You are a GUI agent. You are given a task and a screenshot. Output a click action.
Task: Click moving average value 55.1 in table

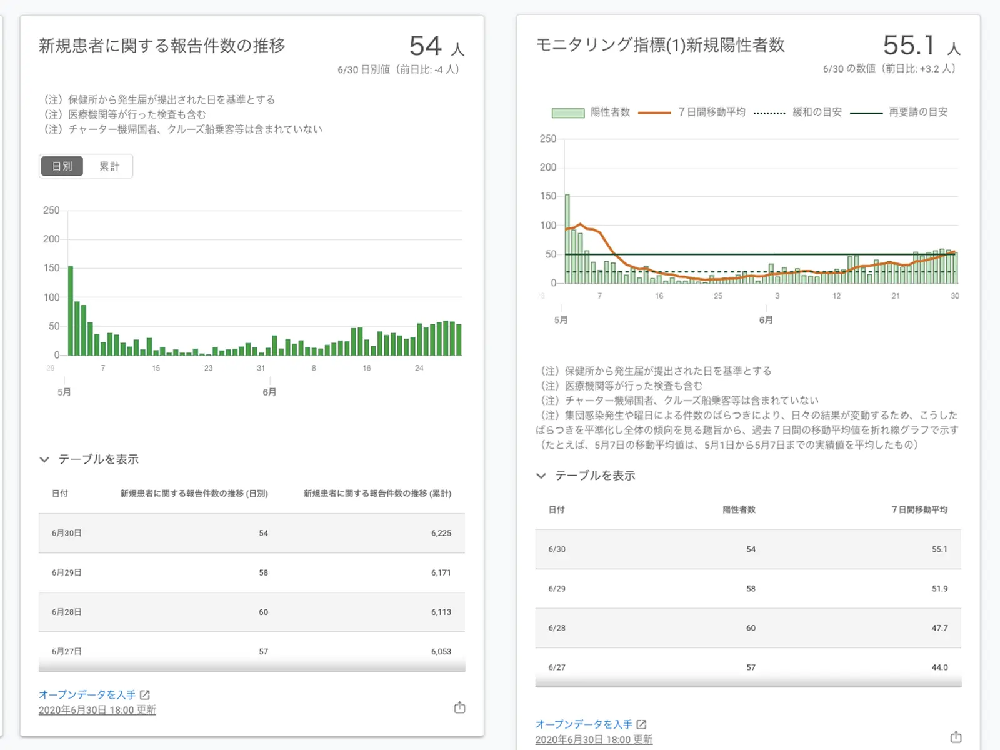click(939, 549)
